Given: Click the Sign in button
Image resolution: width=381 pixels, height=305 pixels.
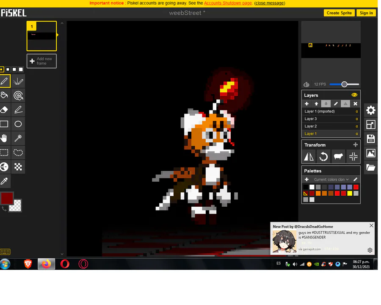Looking at the screenshot, I should (366, 13).
